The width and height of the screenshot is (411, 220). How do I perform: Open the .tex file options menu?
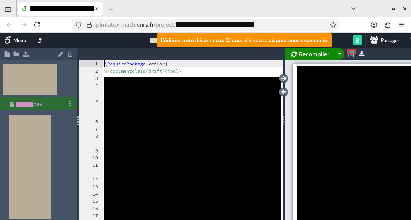tap(70, 104)
